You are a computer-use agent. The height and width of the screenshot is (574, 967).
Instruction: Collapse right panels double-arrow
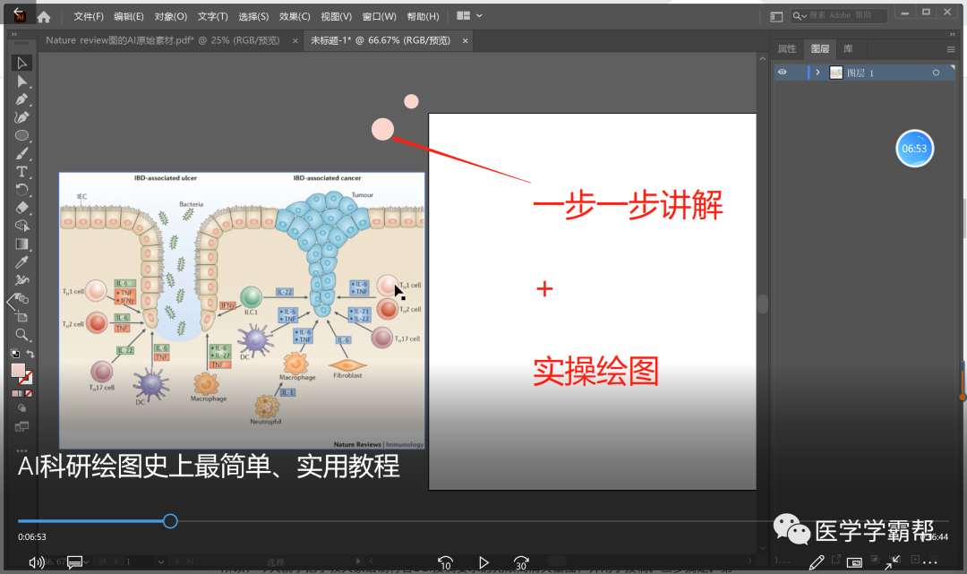pos(952,35)
